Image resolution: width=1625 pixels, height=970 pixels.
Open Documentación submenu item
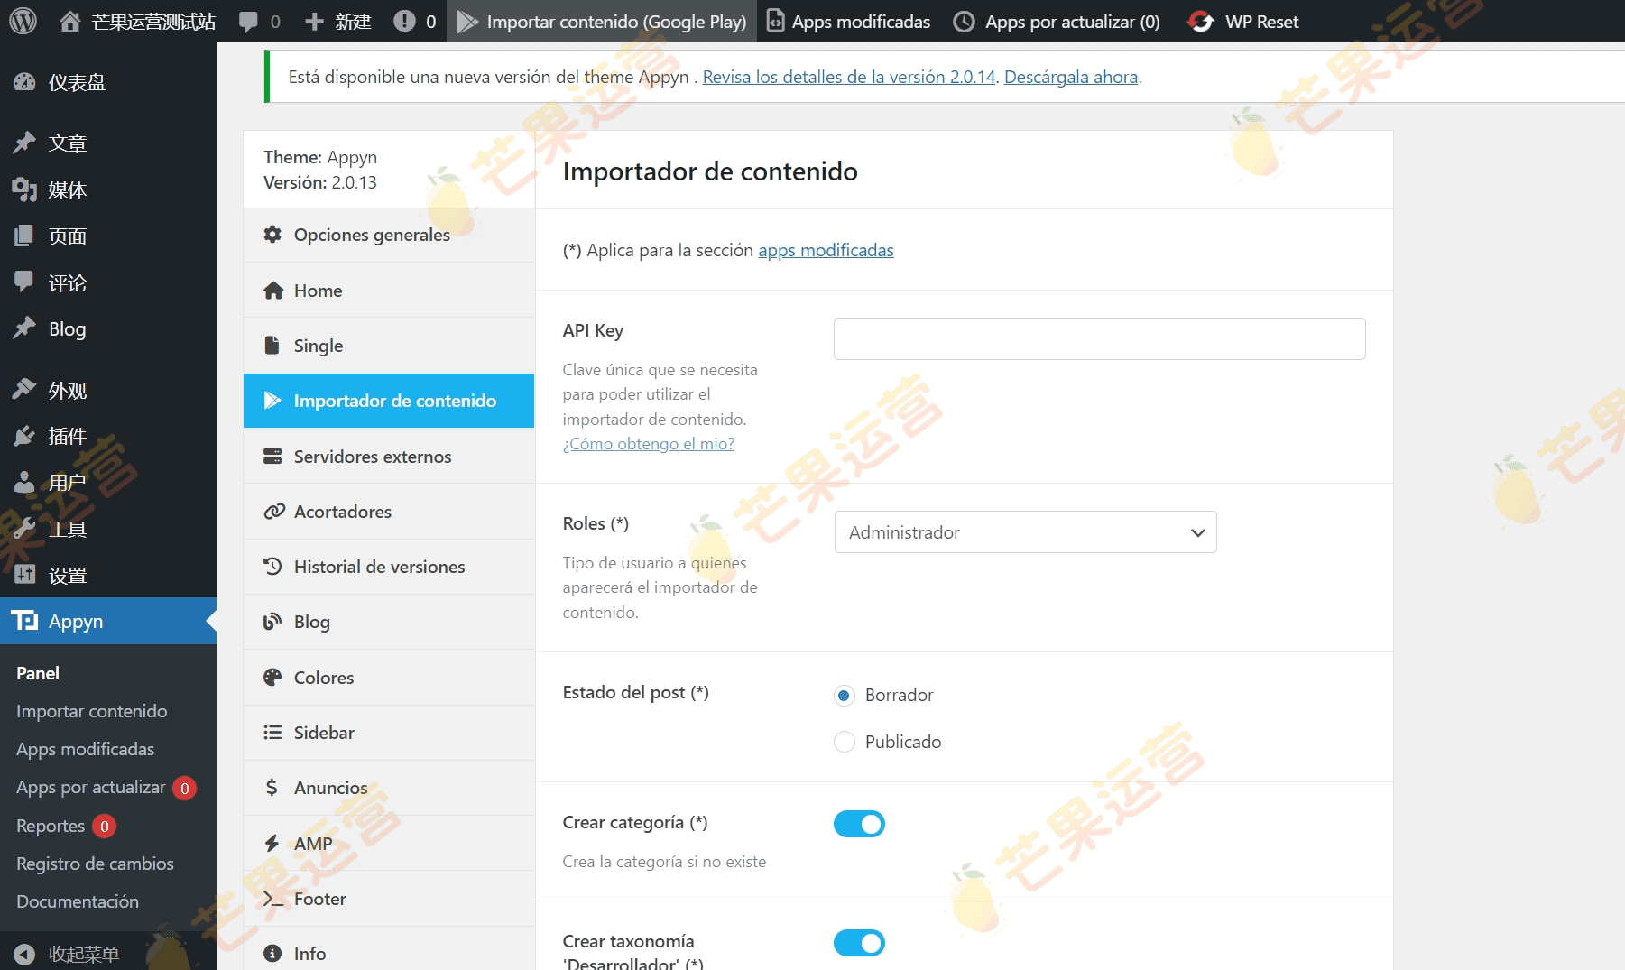[x=78, y=901]
